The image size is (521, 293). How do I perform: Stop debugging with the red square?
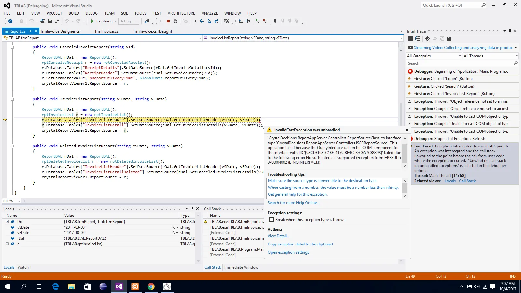coord(168,21)
